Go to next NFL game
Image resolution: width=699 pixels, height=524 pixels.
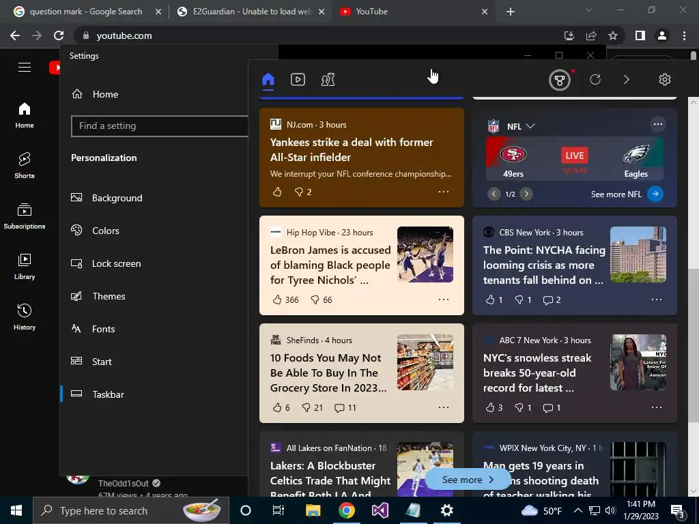coord(526,194)
